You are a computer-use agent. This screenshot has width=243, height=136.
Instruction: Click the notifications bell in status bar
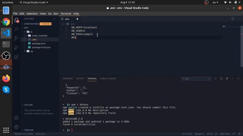point(239,134)
